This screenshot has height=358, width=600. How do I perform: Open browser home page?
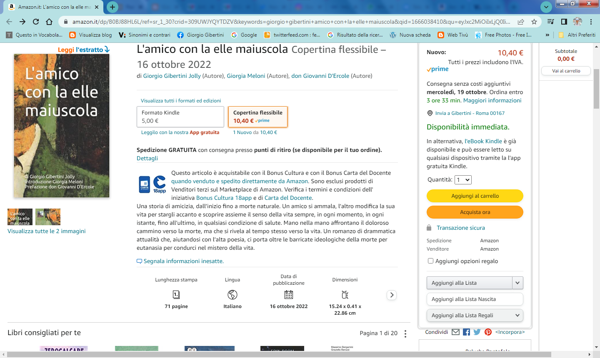49,22
